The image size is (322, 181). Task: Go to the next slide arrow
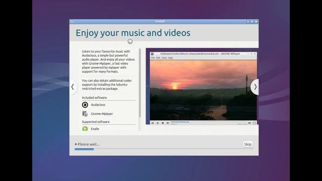[x=255, y=87]
